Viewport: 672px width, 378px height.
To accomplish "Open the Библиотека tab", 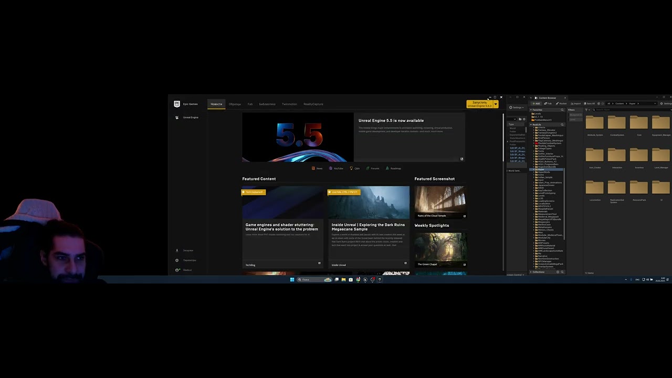I will 267,104.
